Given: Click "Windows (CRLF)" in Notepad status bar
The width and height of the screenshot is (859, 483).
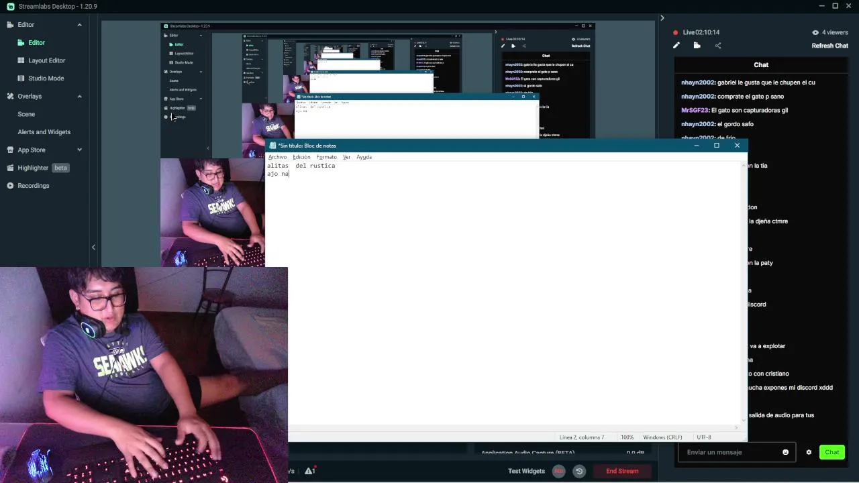Looking at the screenshot, I should pos(662,437).
